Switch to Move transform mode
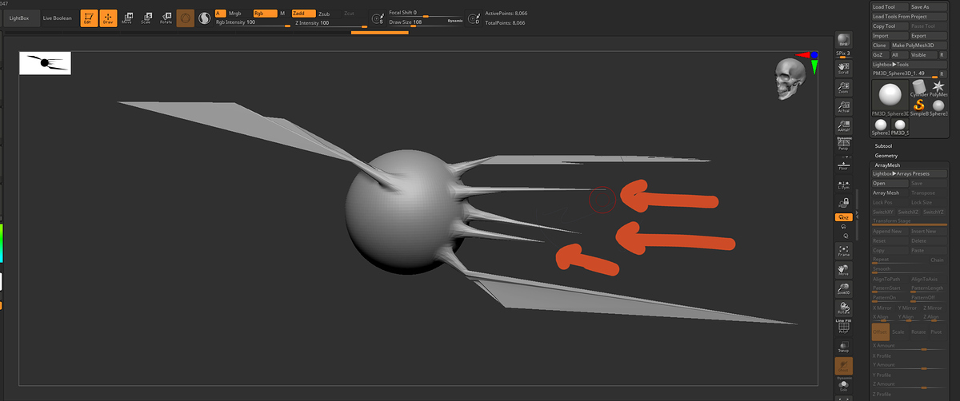This screenshot has width=960, height=401. (127, 17)
